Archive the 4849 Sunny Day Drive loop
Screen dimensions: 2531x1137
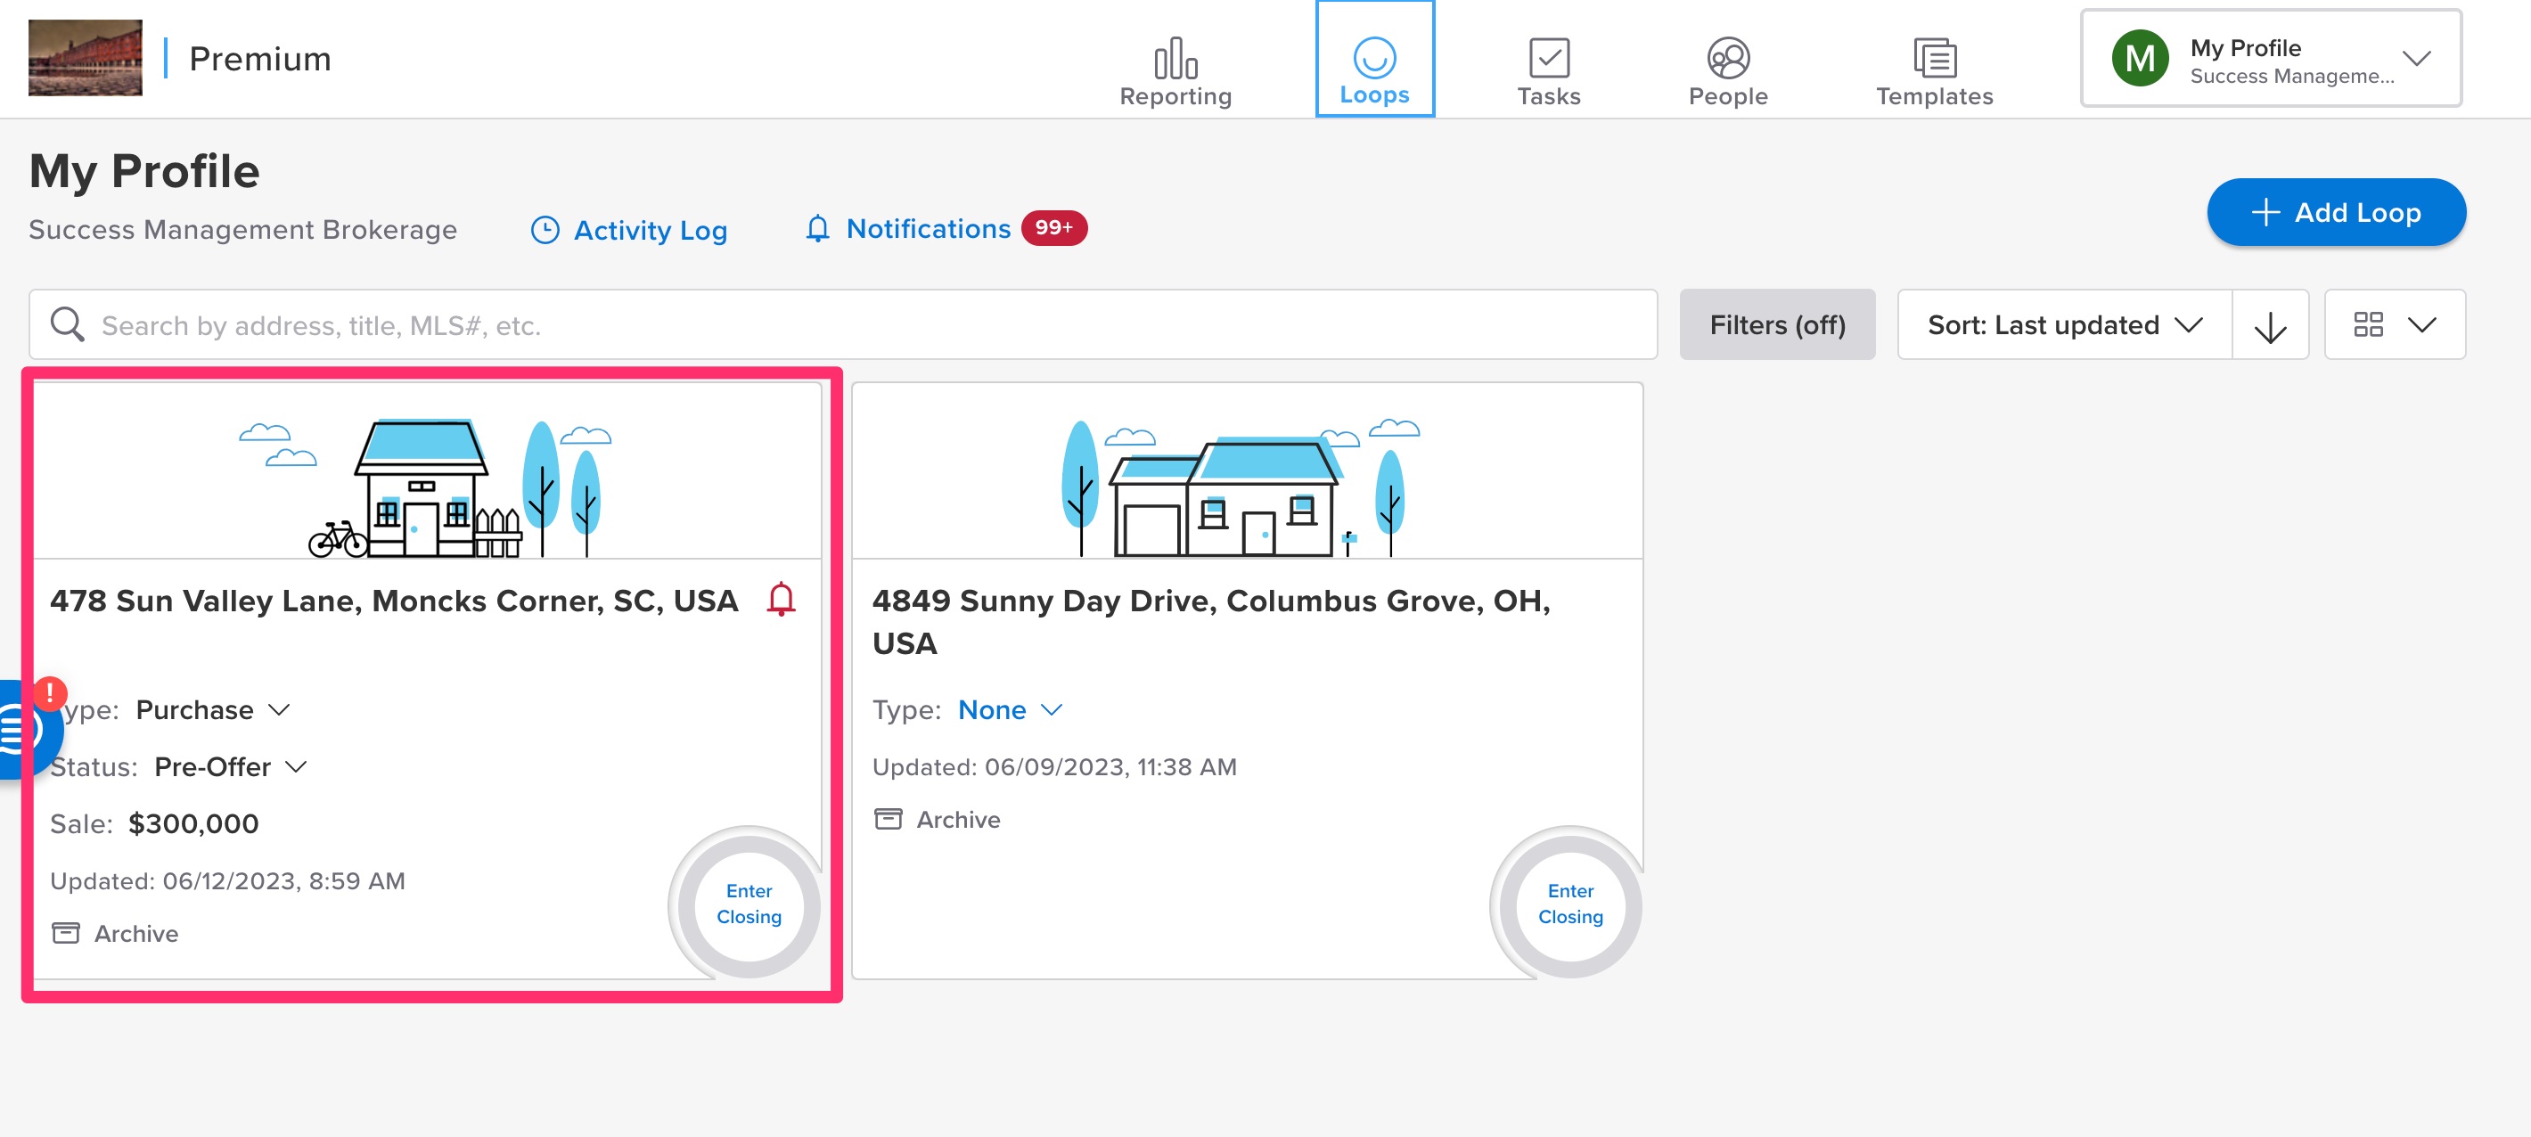click(937, 820)
